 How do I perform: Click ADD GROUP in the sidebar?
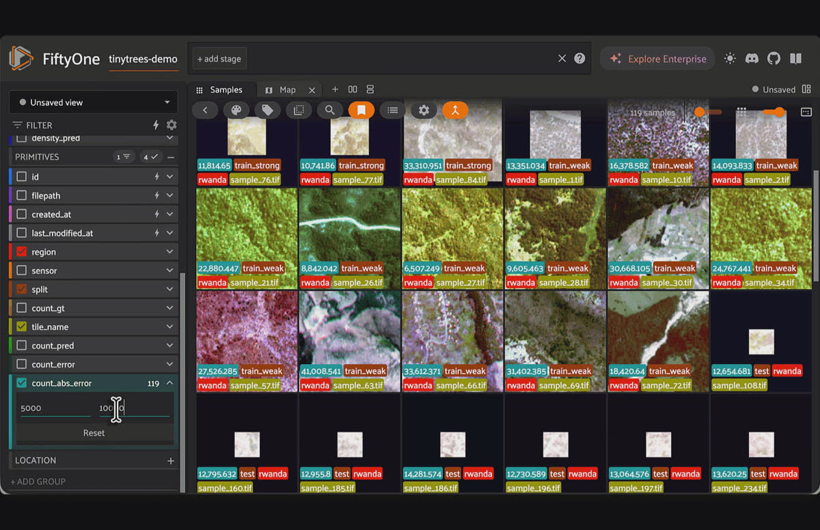(38, 482)
